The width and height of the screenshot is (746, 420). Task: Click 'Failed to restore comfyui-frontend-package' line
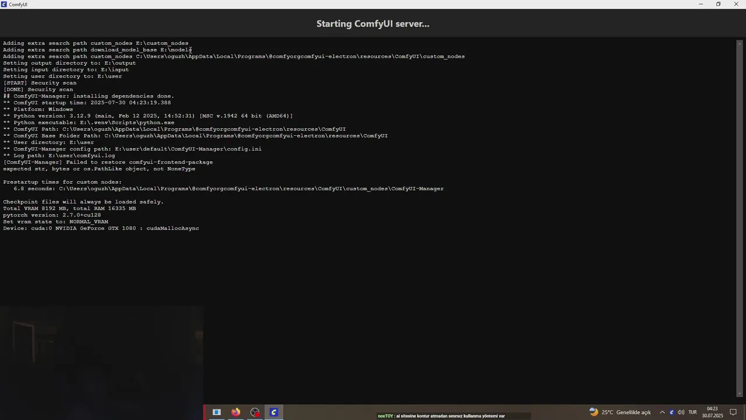pyautogui.click(x=108, y=162)
